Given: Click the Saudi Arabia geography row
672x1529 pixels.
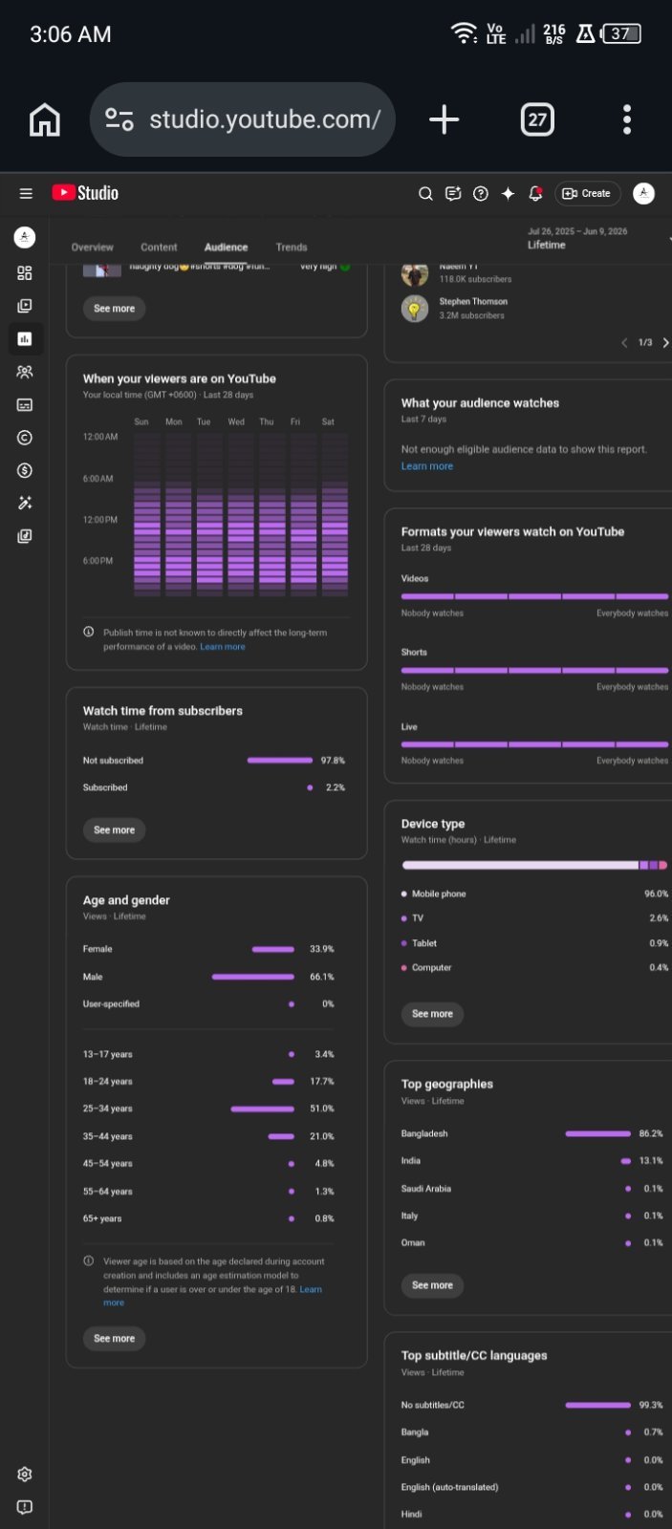Looking at the screenshot, I should tap(532, 1188).
